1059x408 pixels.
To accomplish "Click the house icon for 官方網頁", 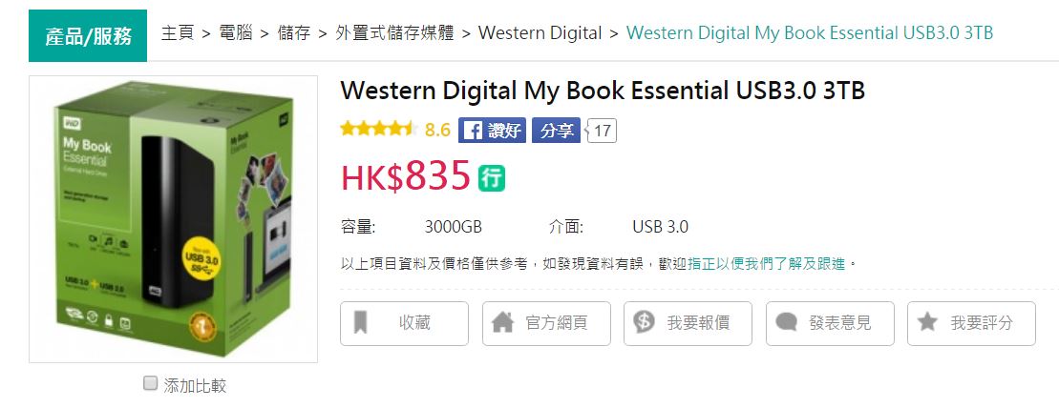I will click(x=502, y=322).
